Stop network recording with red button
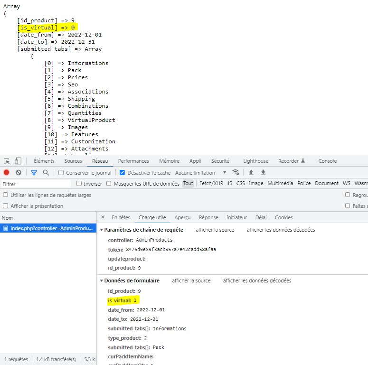 coord(6,173)
